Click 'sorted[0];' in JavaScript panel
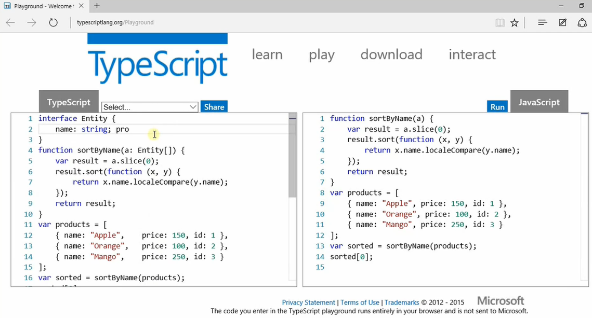Image resolution: width=592 pixels, height=318 pixels. [351, 257]
